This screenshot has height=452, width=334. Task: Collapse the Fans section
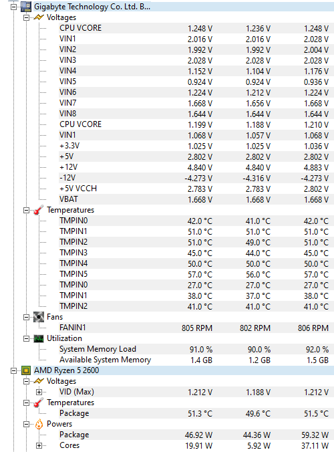tap(26, 317)
